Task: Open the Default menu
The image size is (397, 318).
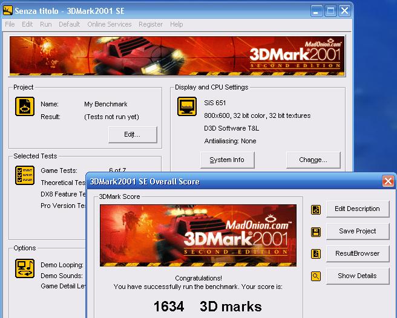Action: (x=69, y=24)
